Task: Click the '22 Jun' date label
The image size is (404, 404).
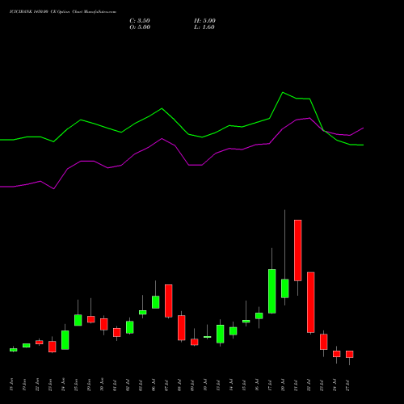Action: tap(37, 385)
